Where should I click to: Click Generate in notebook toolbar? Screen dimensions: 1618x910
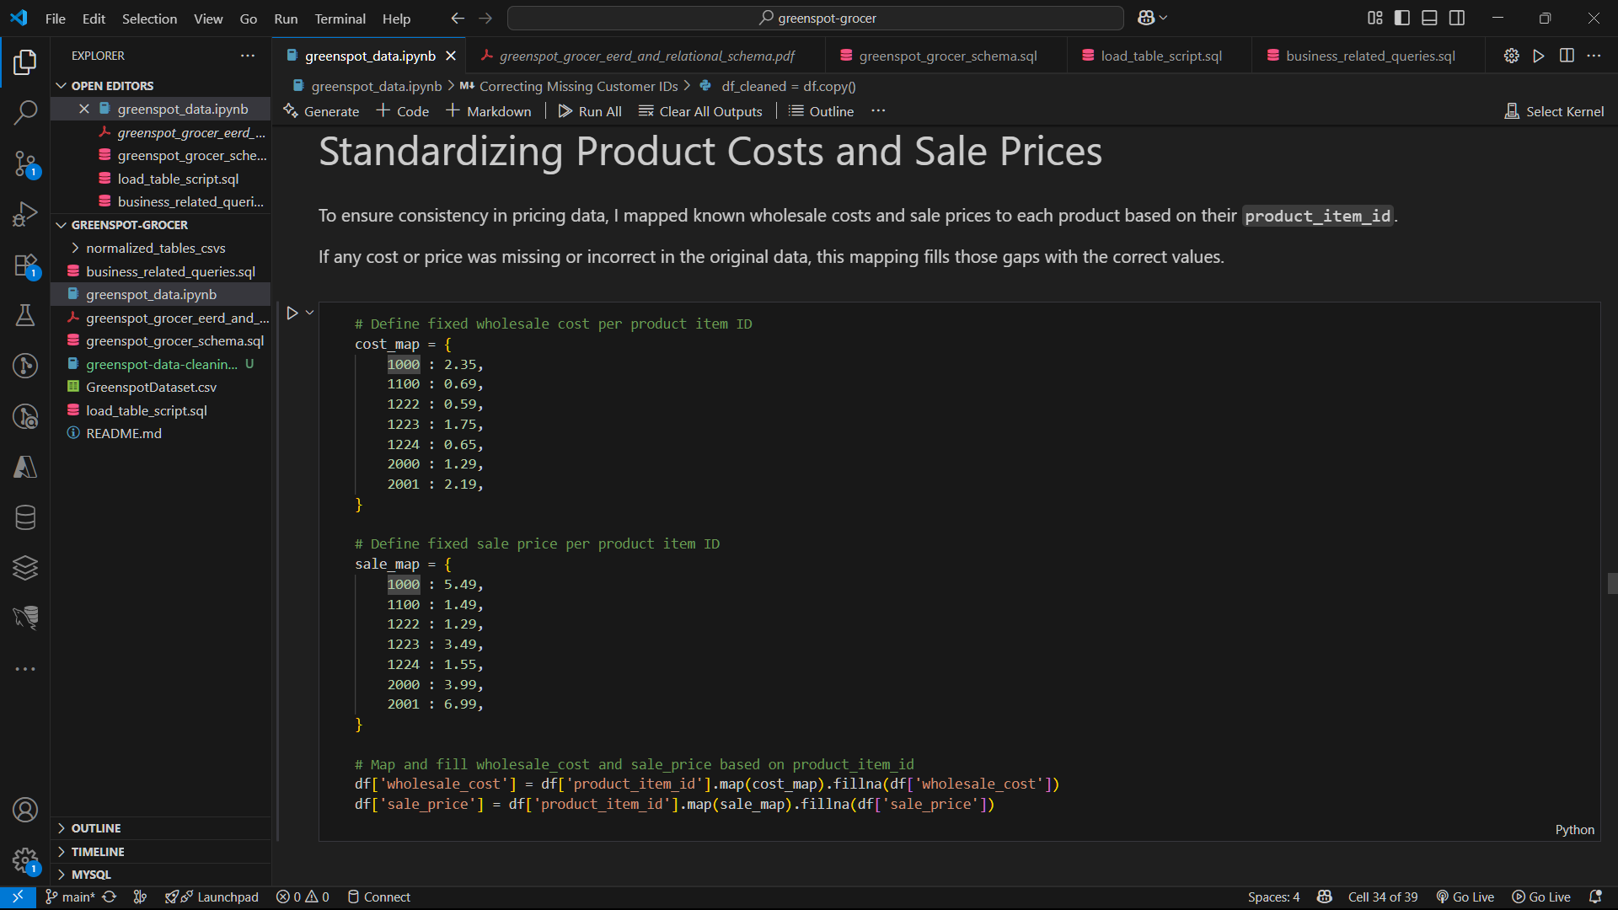[321, 111]
